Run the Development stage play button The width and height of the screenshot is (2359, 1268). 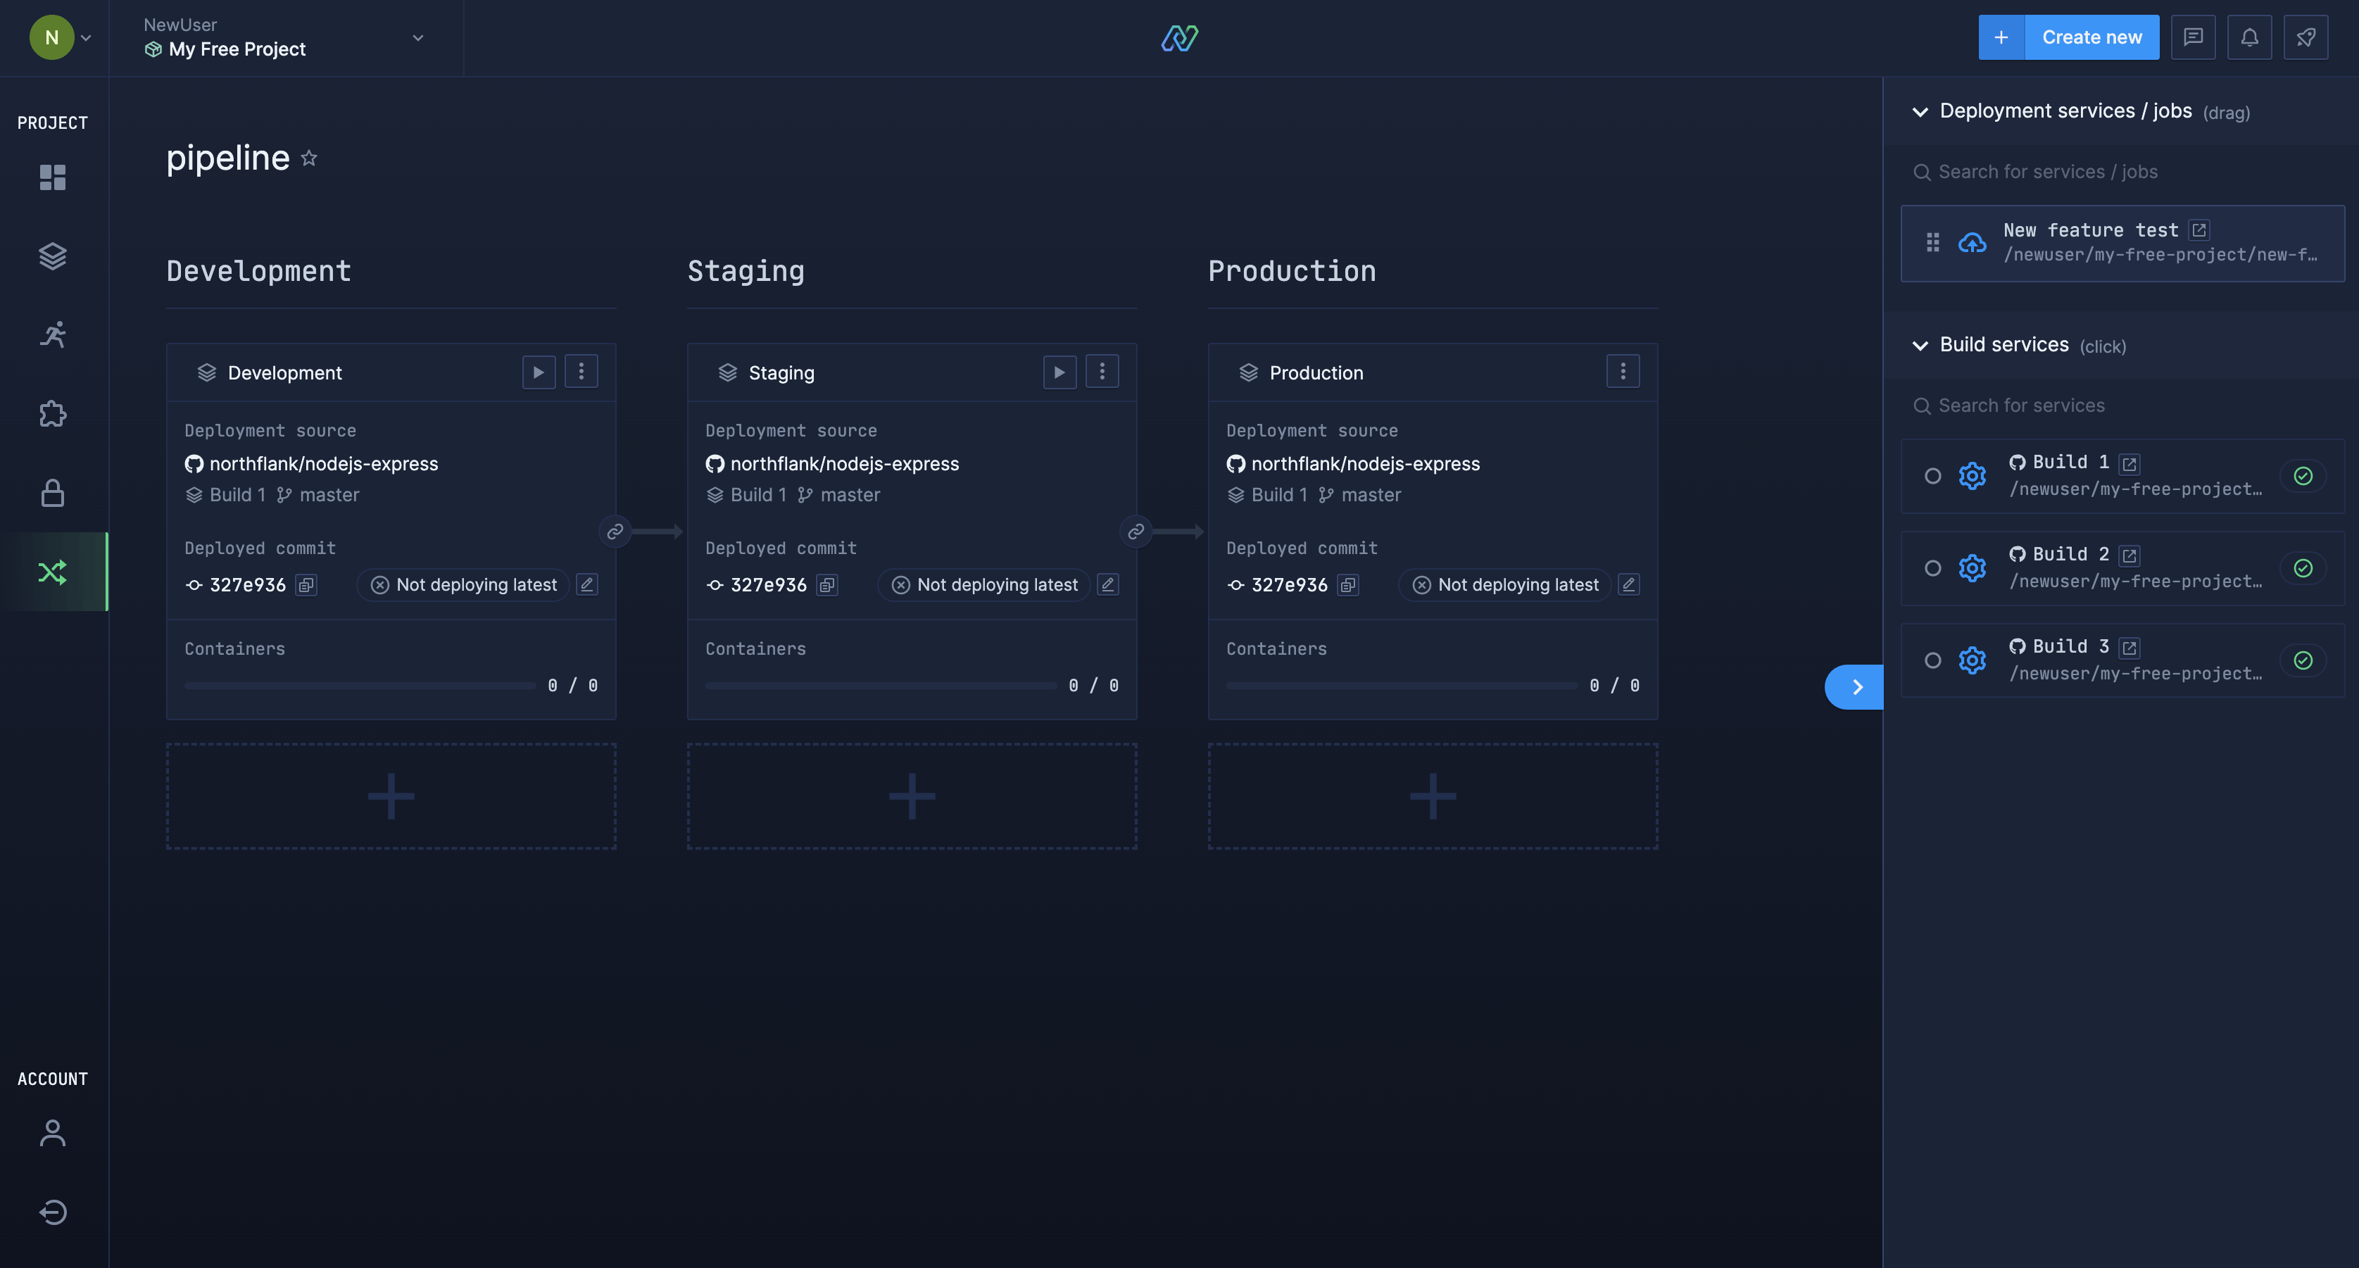[x=539, y=372]
